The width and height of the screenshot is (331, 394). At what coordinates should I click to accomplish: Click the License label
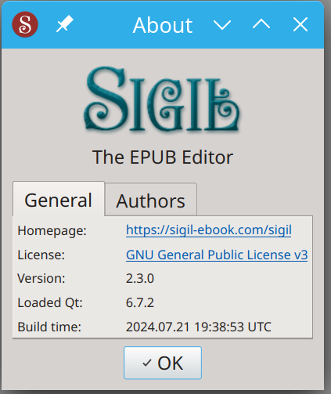point(41,255)
